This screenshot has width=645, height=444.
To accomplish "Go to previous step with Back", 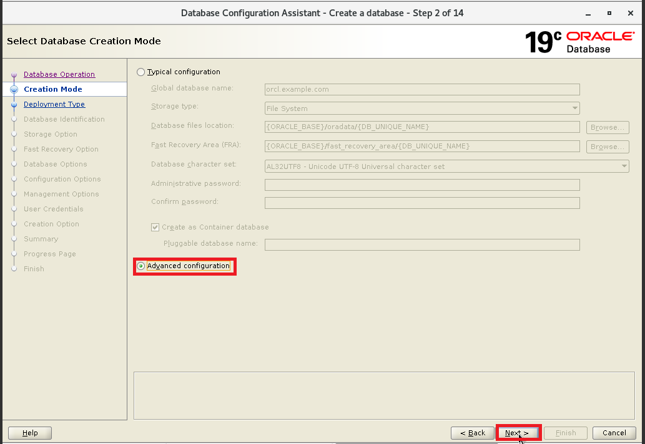I will [x=473, y=433].
